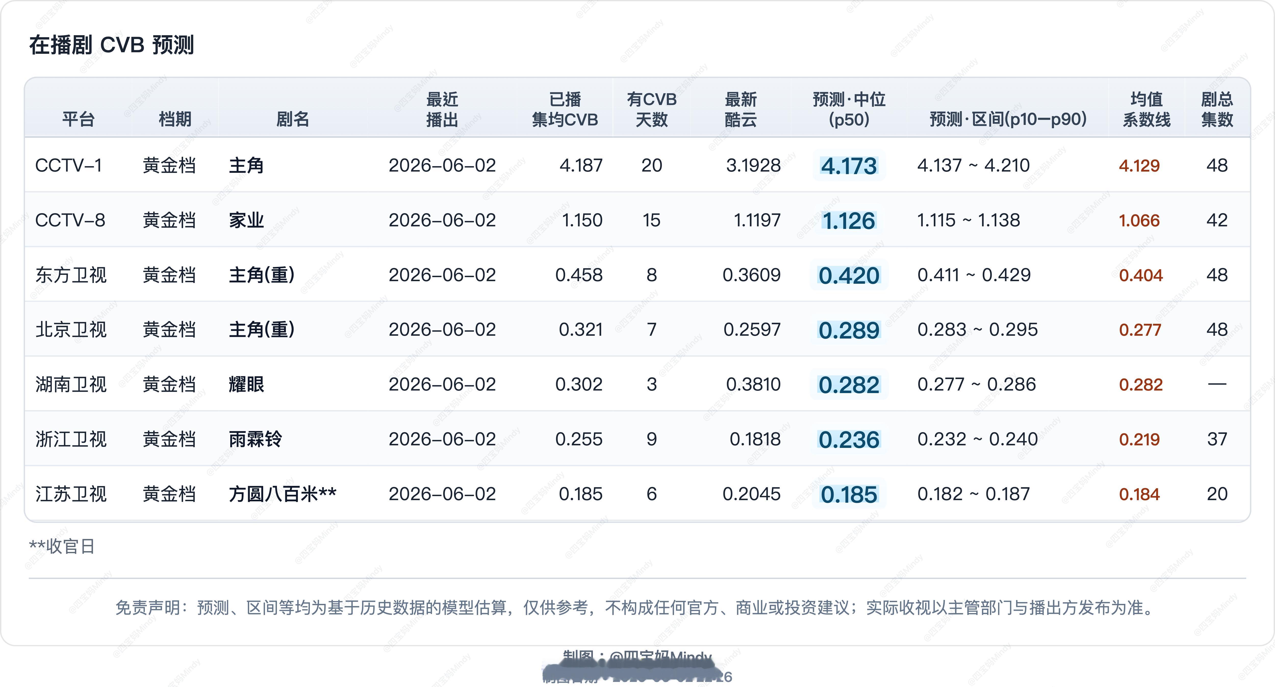Click the 最近播出 column header

442,109
